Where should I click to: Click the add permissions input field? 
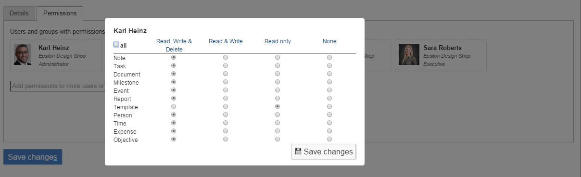(58, 86)
